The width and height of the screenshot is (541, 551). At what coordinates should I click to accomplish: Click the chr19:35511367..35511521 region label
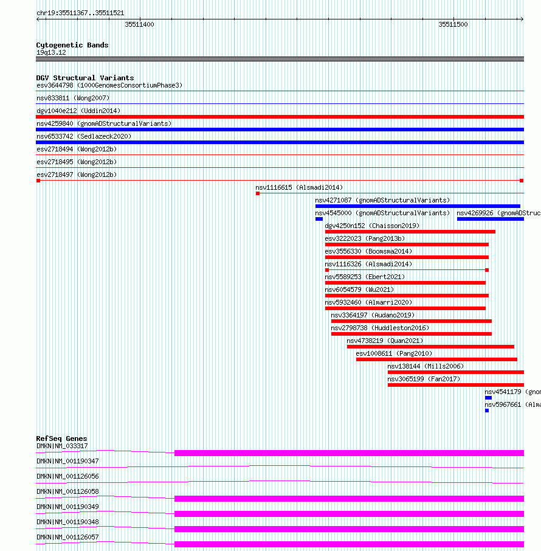pos(80,13)
